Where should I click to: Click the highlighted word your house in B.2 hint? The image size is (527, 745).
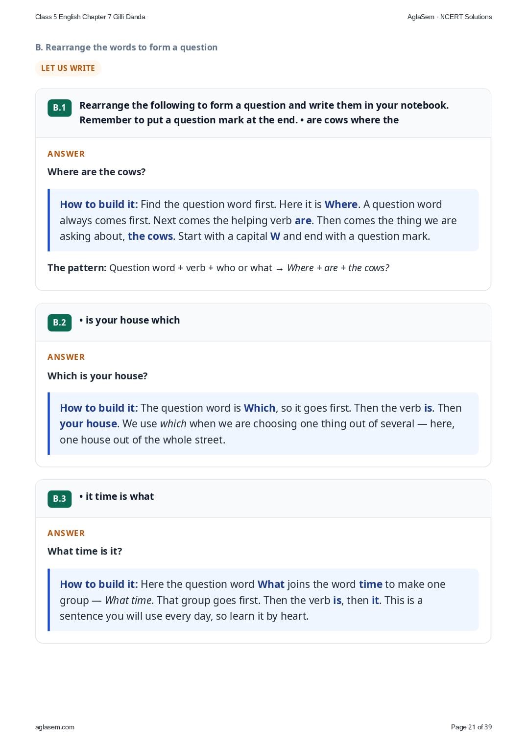88,424
